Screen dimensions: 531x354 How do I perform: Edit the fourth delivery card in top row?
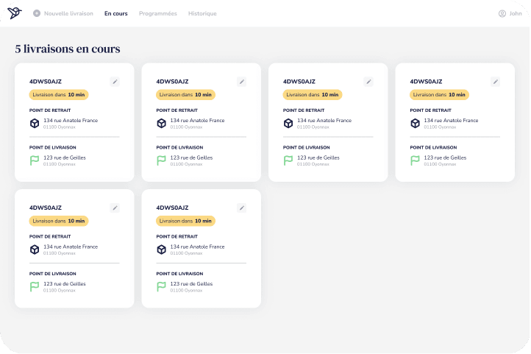click(x=495, y=82)
